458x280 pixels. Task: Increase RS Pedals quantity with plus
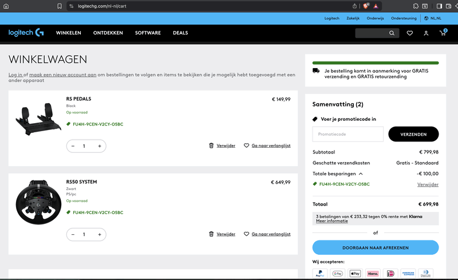pyautogui.click(x=100, y=146)
